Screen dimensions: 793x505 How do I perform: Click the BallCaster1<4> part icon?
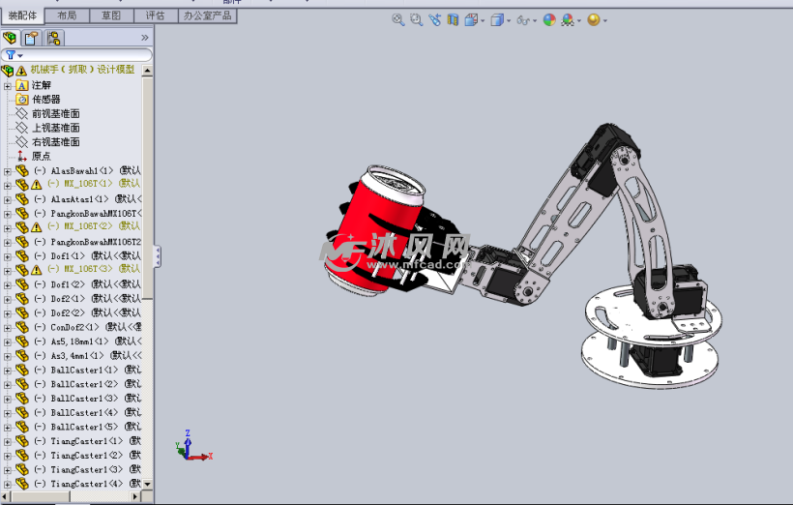tap(21, 412)
